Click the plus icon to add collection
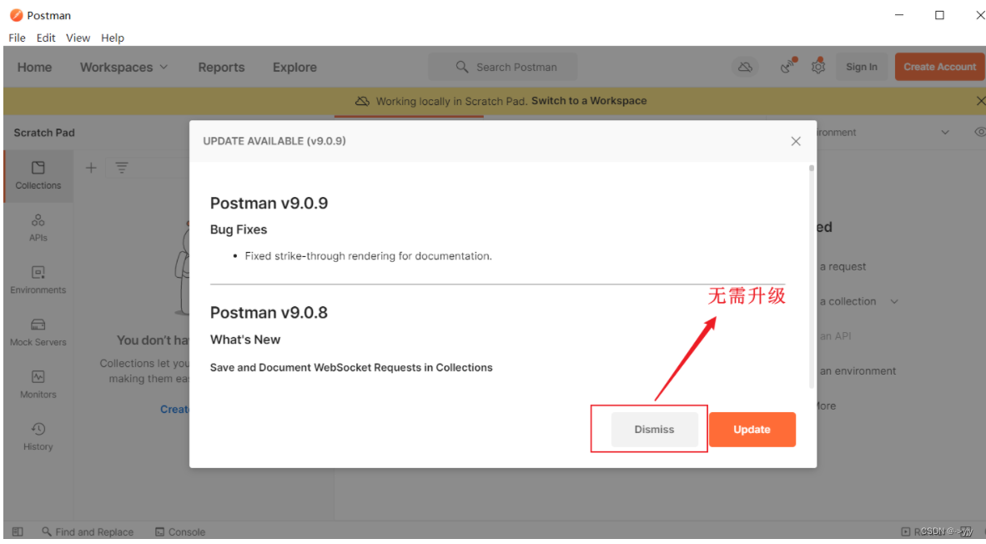This screenshot has height=544, width=986. pos(91,167)
